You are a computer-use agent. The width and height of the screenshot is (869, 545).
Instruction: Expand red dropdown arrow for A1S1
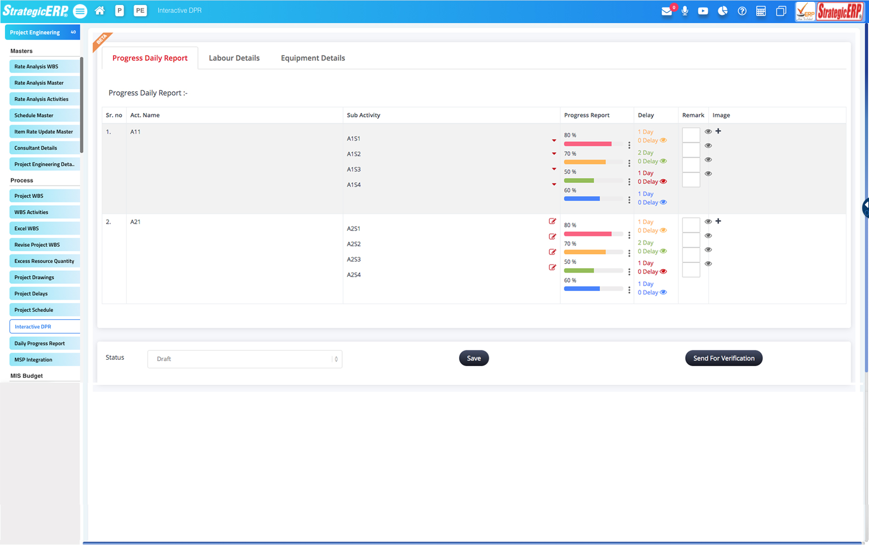click(x=554, y=140)
